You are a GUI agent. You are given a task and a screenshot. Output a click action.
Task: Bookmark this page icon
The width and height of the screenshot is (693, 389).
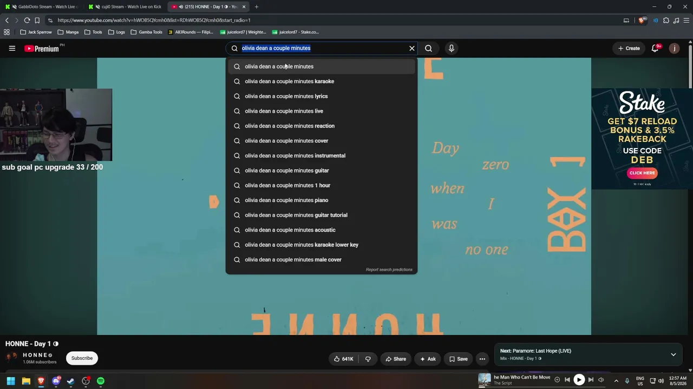[37, 20]
